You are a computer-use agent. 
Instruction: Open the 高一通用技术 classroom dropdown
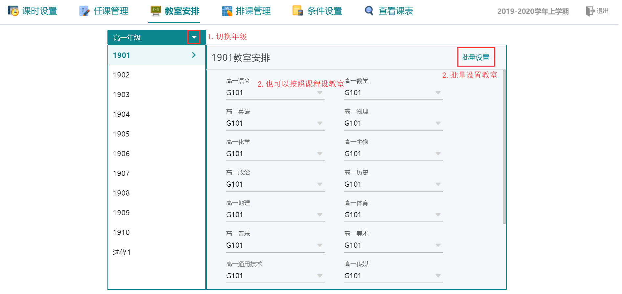[x=275, y=276]
